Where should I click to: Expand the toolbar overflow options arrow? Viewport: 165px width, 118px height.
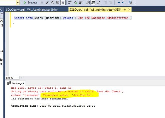tap(135, 3)
